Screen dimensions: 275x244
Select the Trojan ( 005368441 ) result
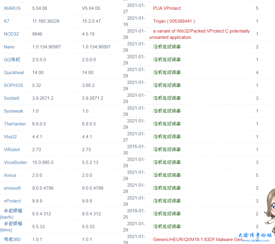click(x=174, y=21)
